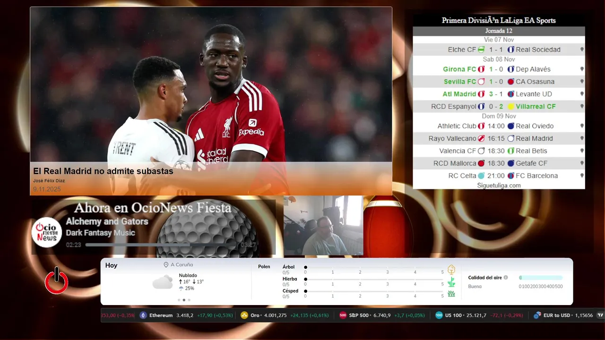Click the webcam feed thumbnail
The height and width of the screenshot is (340, 605).
click(x=323, y=226)
